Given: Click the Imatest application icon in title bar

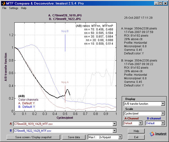Looking at the screenshot, I should click(x=3, y=3).
